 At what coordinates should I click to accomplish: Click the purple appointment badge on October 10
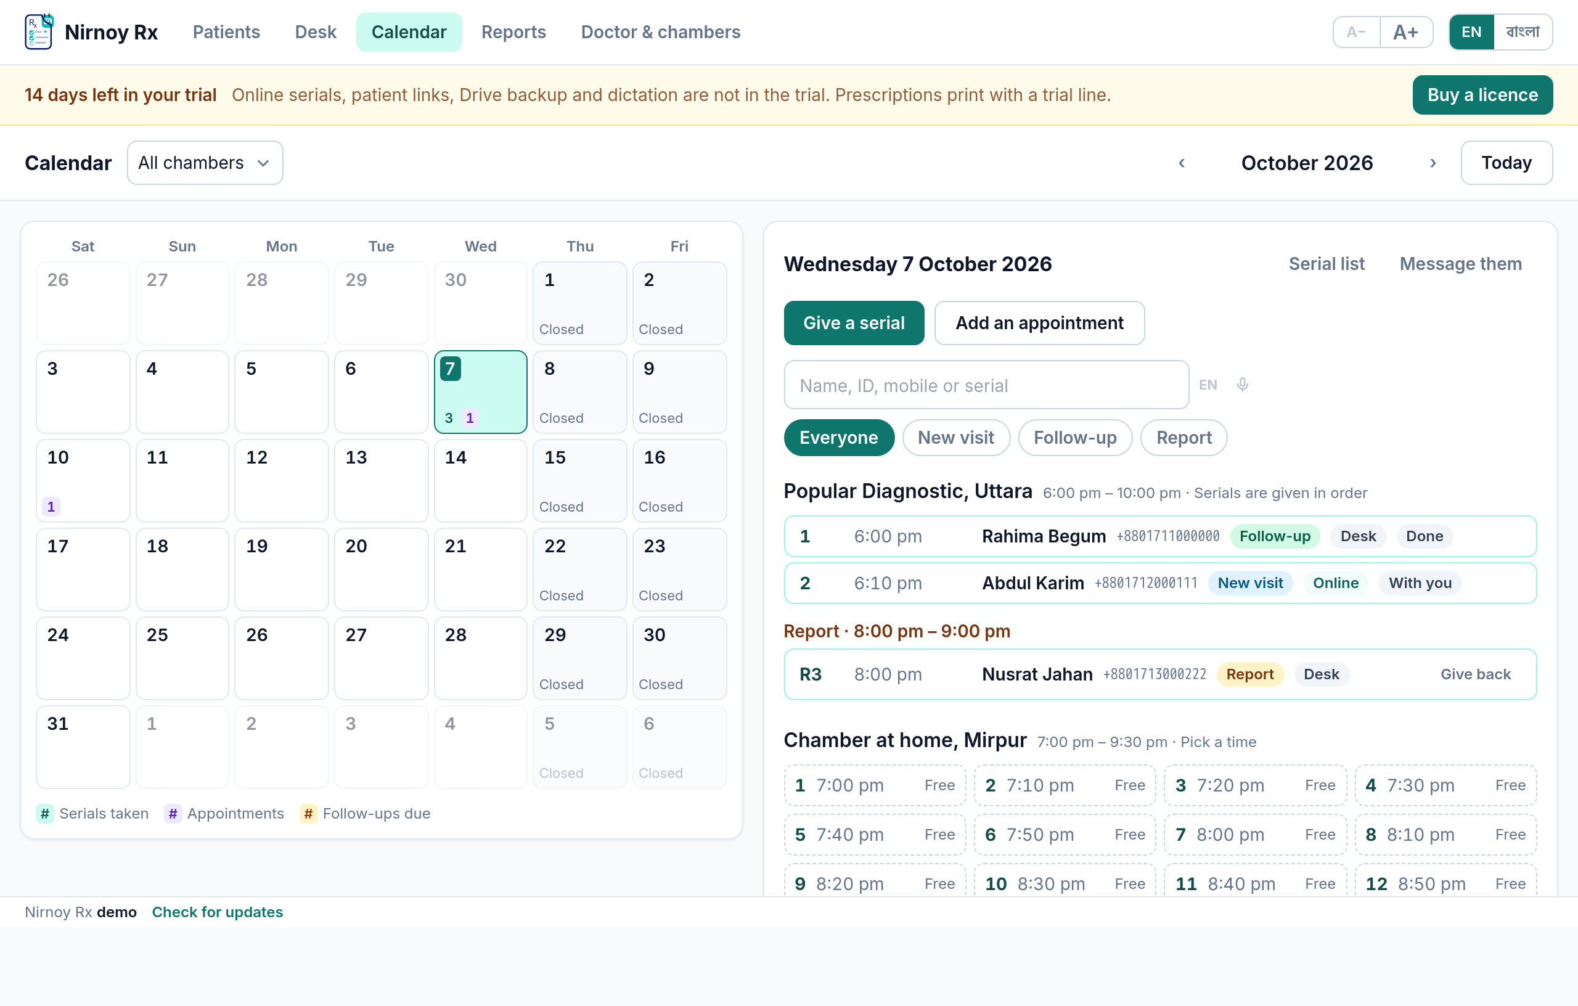[x=51, y=507]
